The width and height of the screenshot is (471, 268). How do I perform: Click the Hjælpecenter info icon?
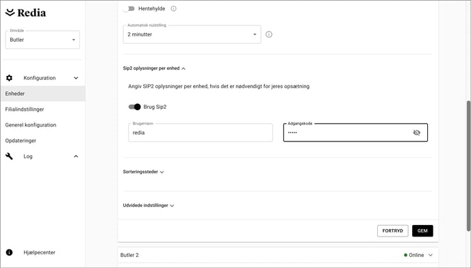click(x=10, y=252)
